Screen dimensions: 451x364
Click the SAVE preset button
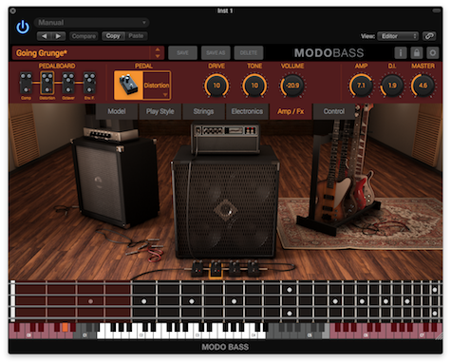tap(182, 53)
